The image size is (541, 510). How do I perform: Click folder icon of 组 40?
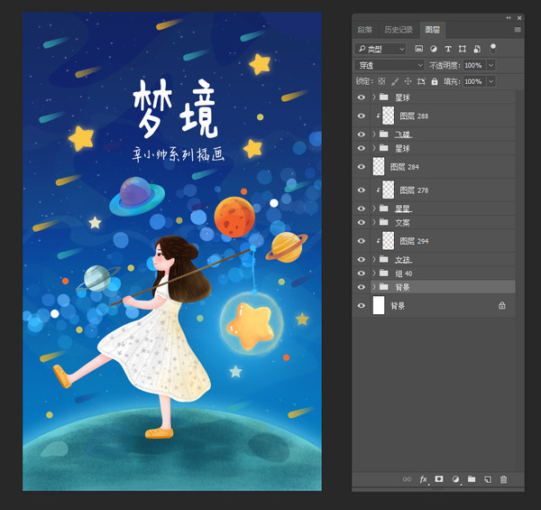click(x=384, y=273)
